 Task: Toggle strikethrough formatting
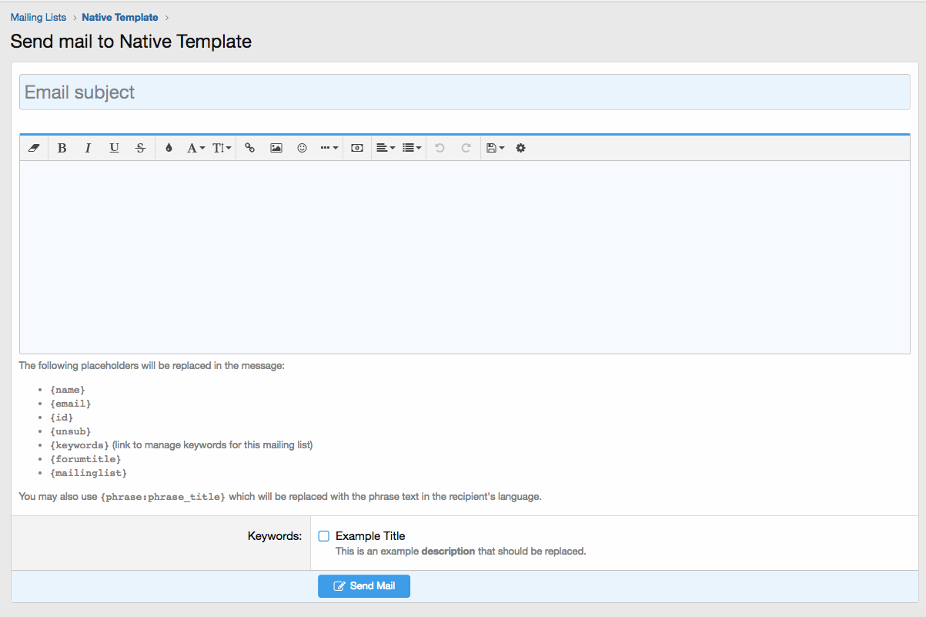(140, 148)
